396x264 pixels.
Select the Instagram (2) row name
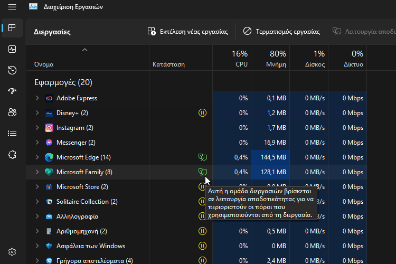75,128
